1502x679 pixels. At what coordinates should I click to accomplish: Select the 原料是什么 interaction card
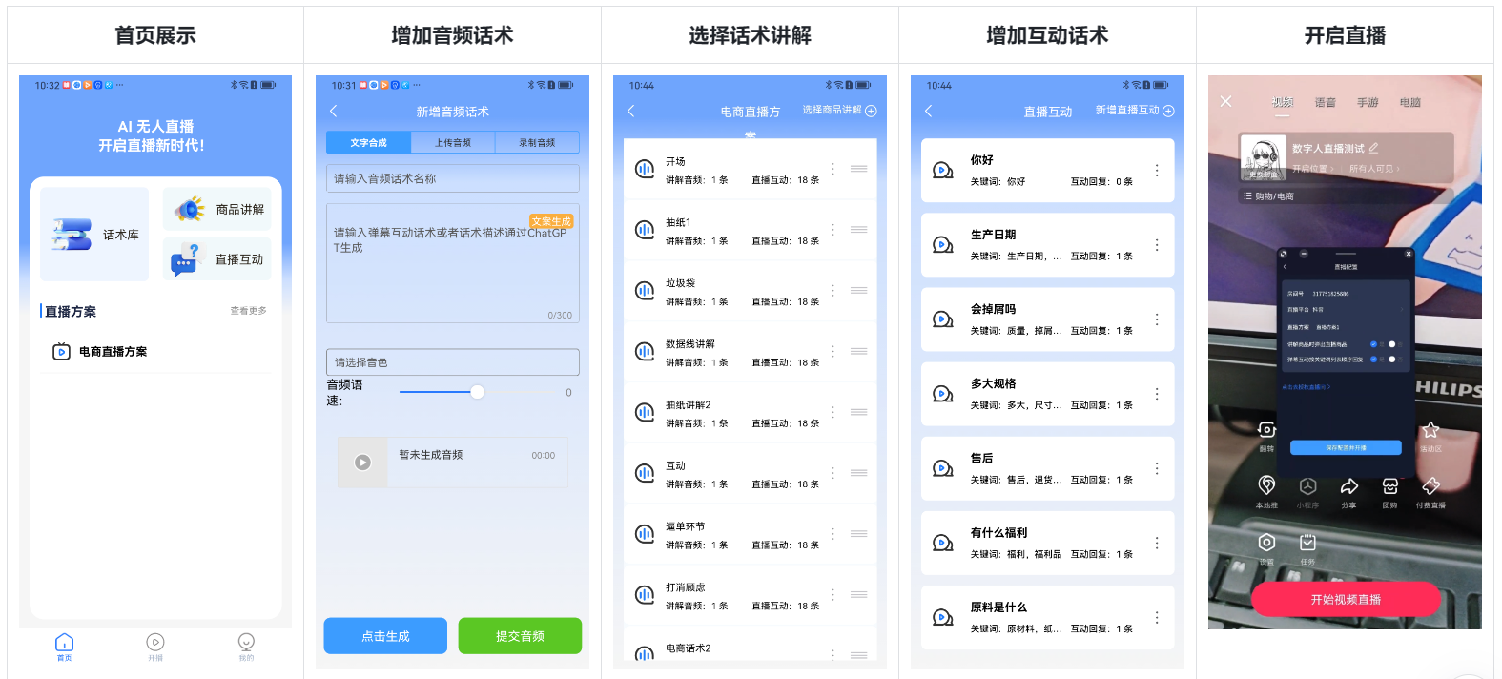pos(1047,617)
